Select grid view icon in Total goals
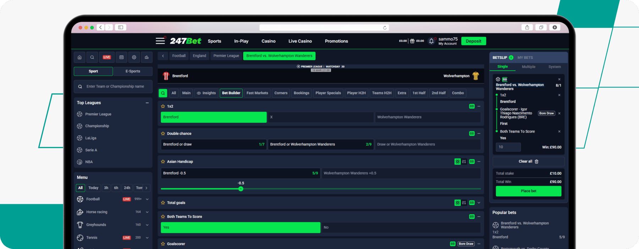Image resolution: width=639 pixels, height=249 pixels. [x=458, y=203]
